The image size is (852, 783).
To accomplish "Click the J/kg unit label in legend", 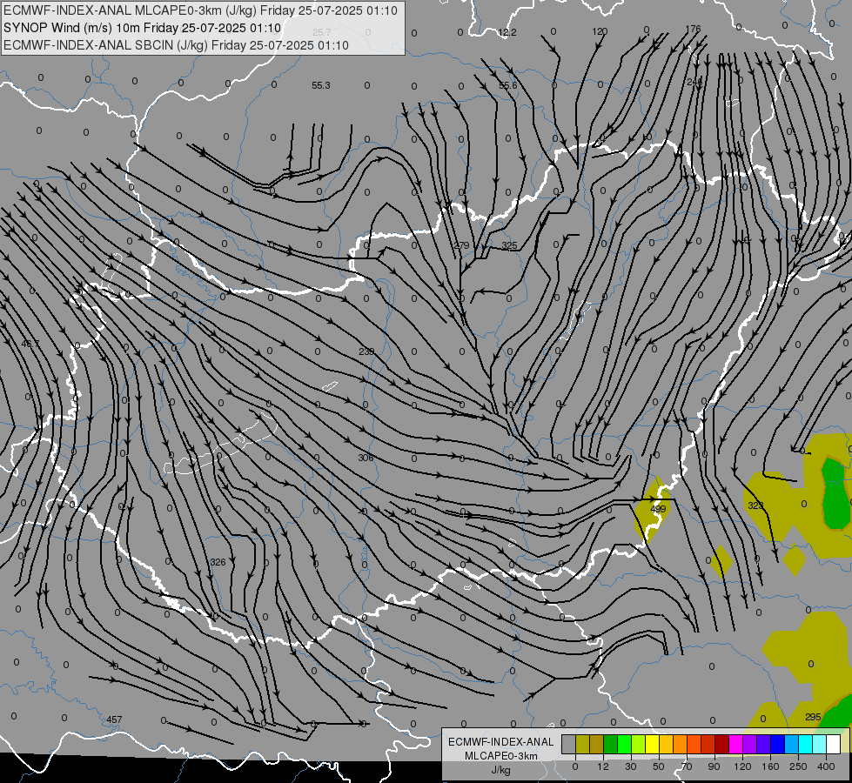I will click(x=500, y=770).
